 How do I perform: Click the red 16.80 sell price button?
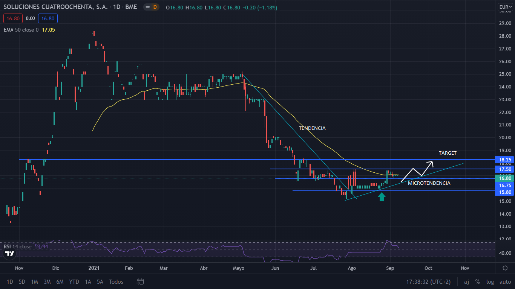pos(13,18)
